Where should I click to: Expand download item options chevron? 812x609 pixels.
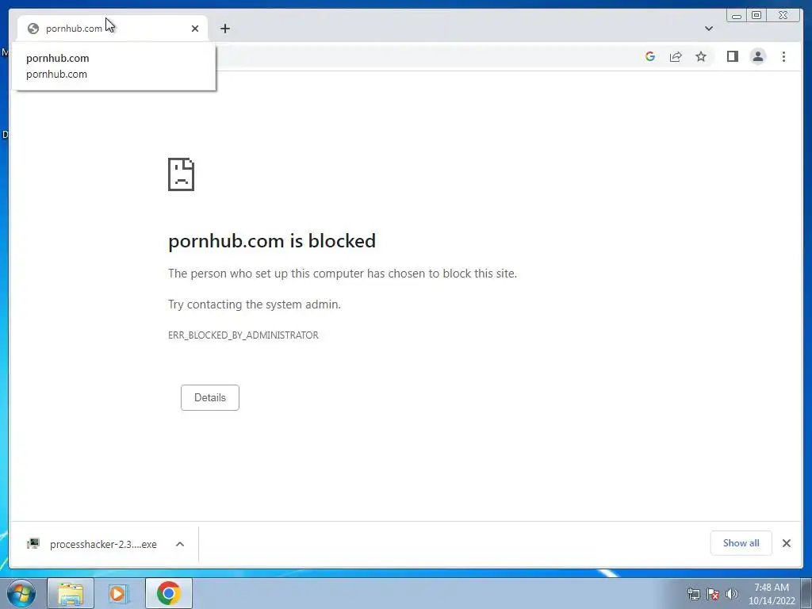coord(180,544)
